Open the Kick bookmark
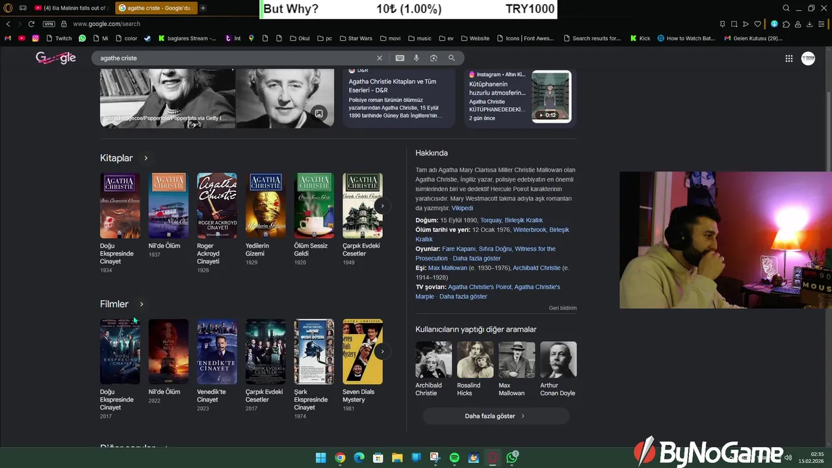The height and width of the screenshot is (468, 832). [640, 38]
